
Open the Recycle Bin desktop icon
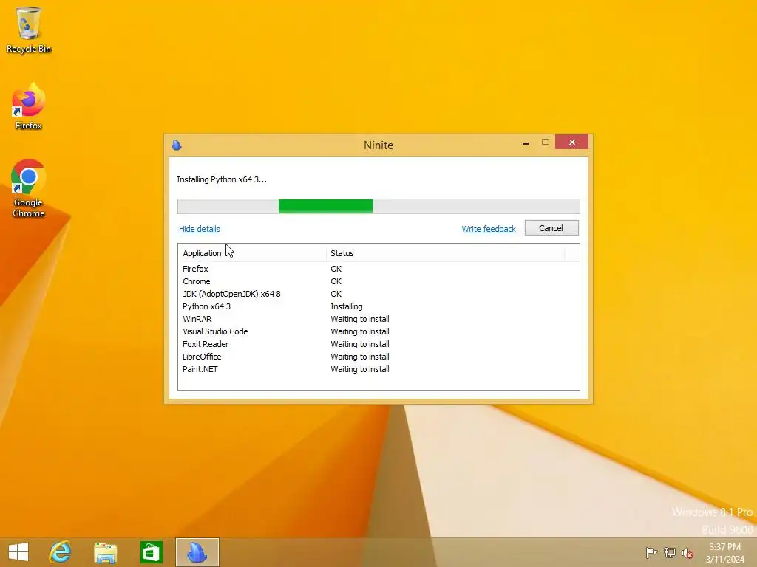(x=29, y=30)
